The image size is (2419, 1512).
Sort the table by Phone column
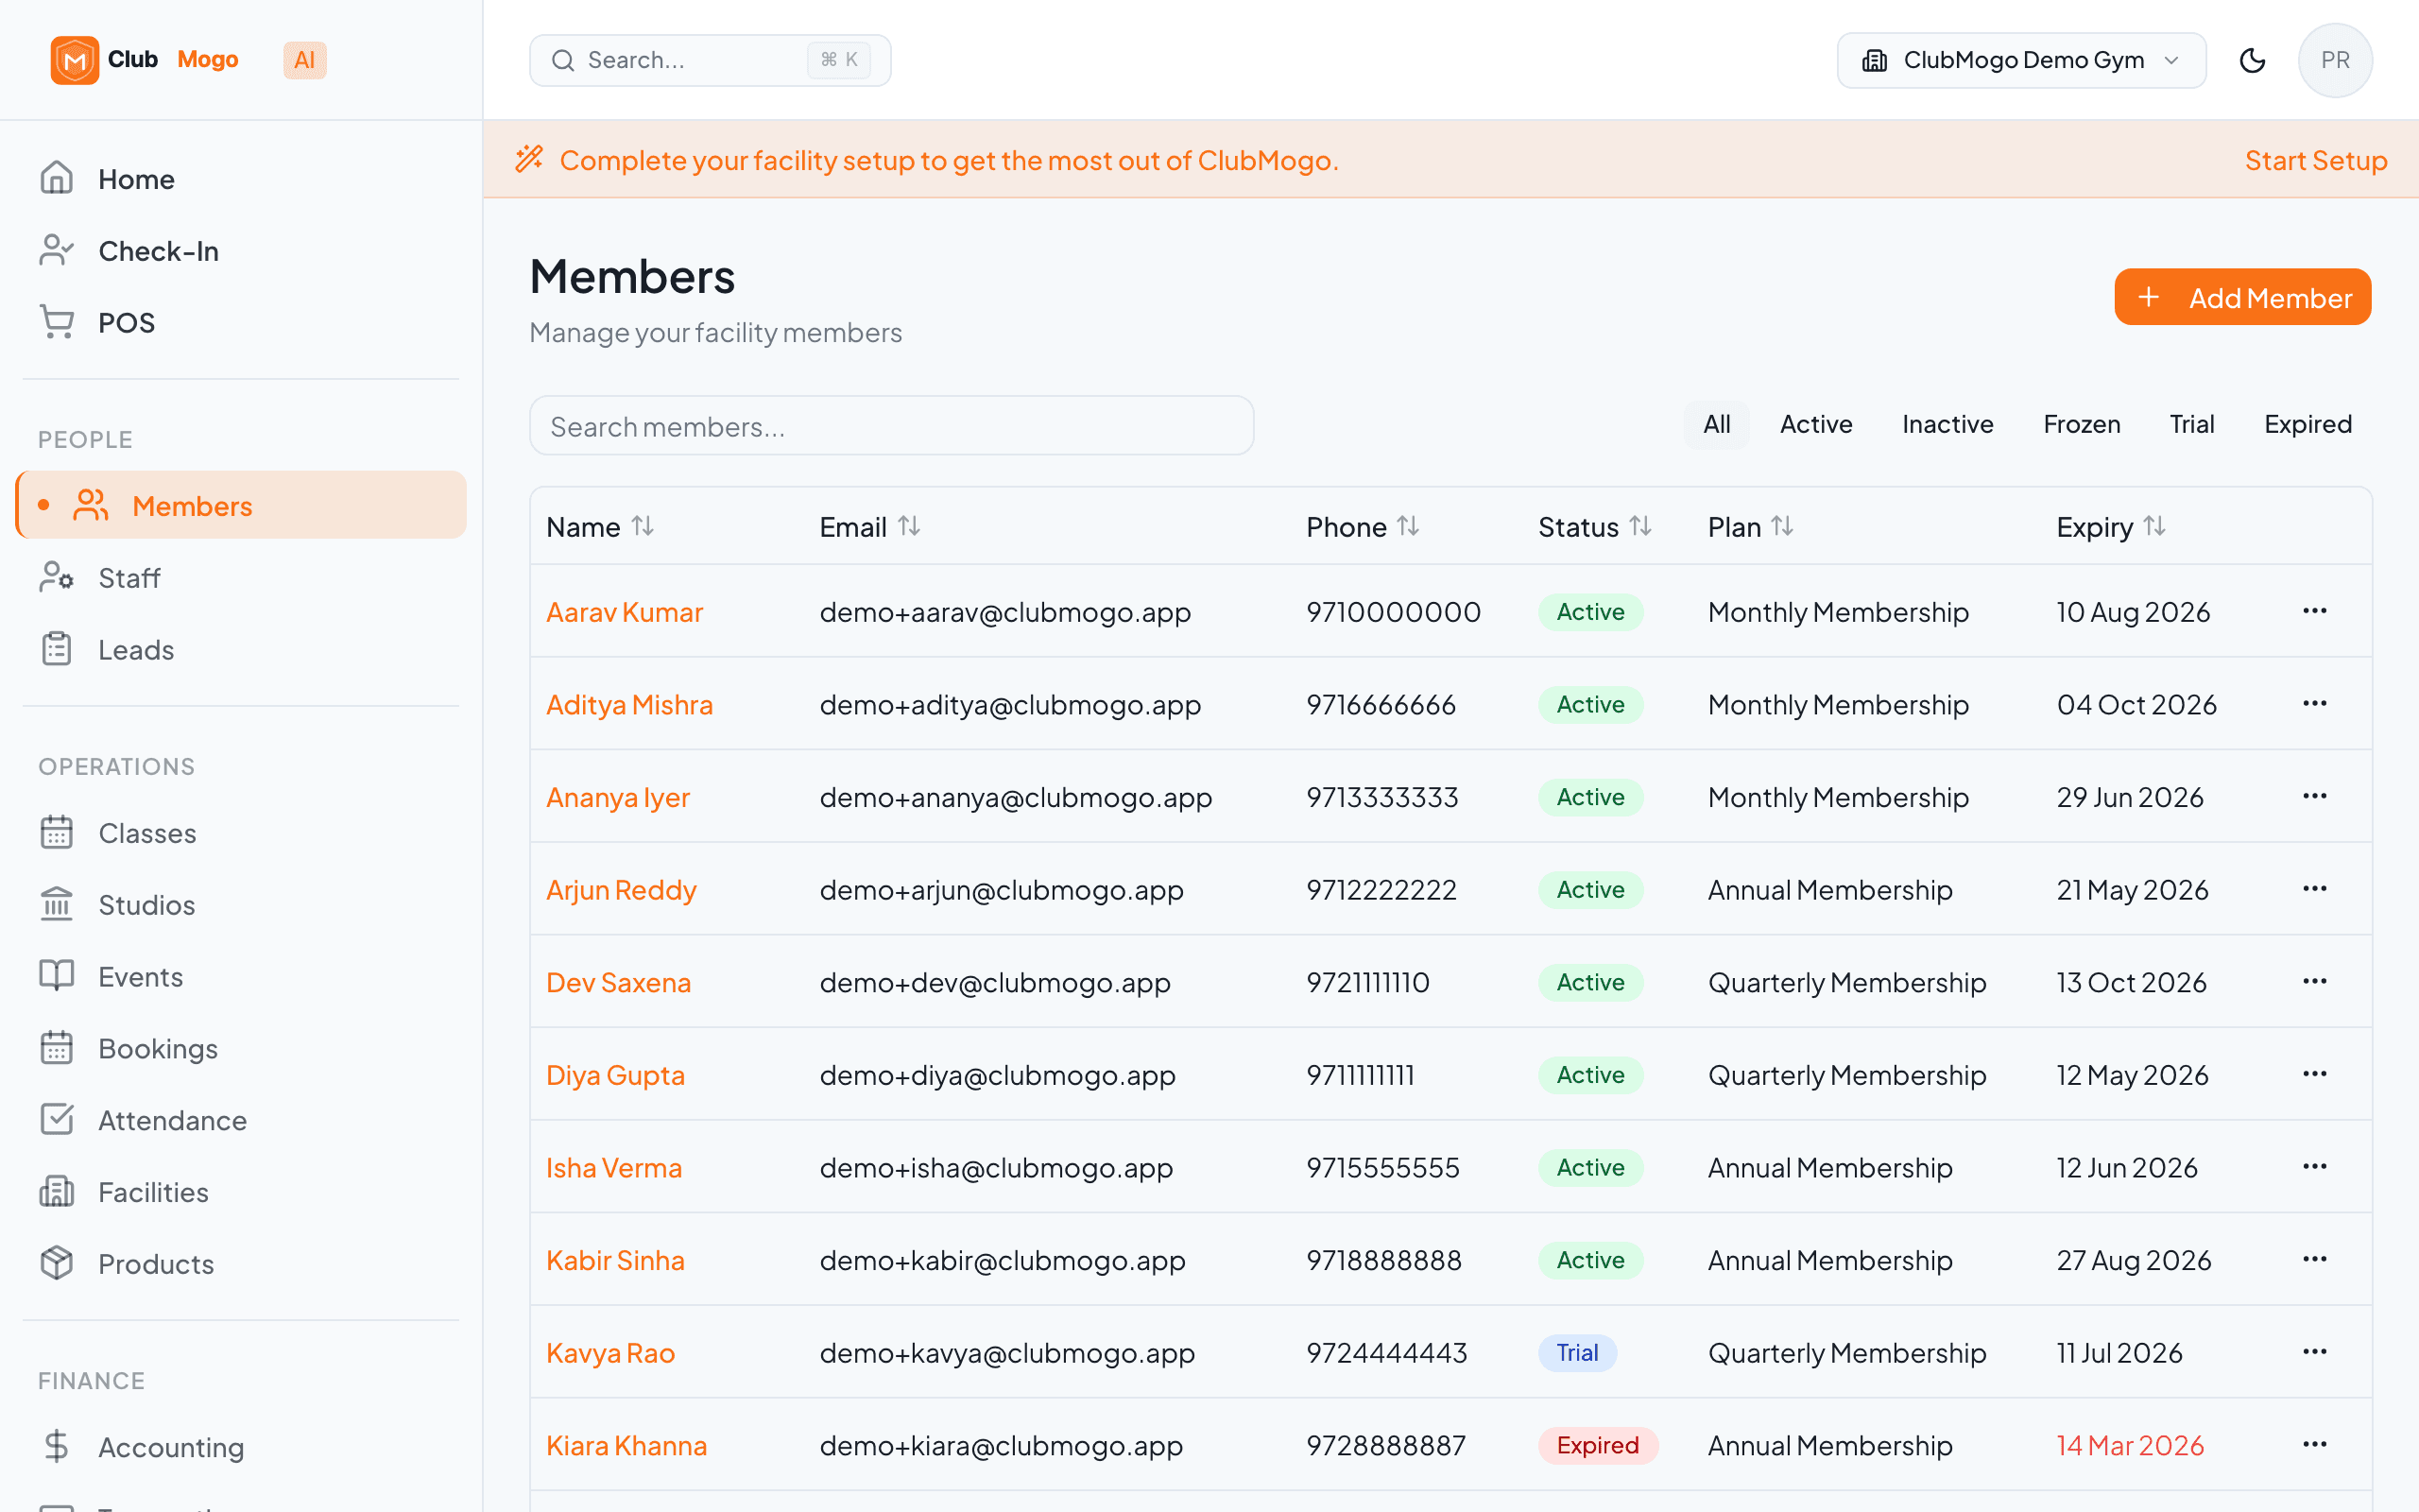pyautogui.click(x=1363, y=526)
